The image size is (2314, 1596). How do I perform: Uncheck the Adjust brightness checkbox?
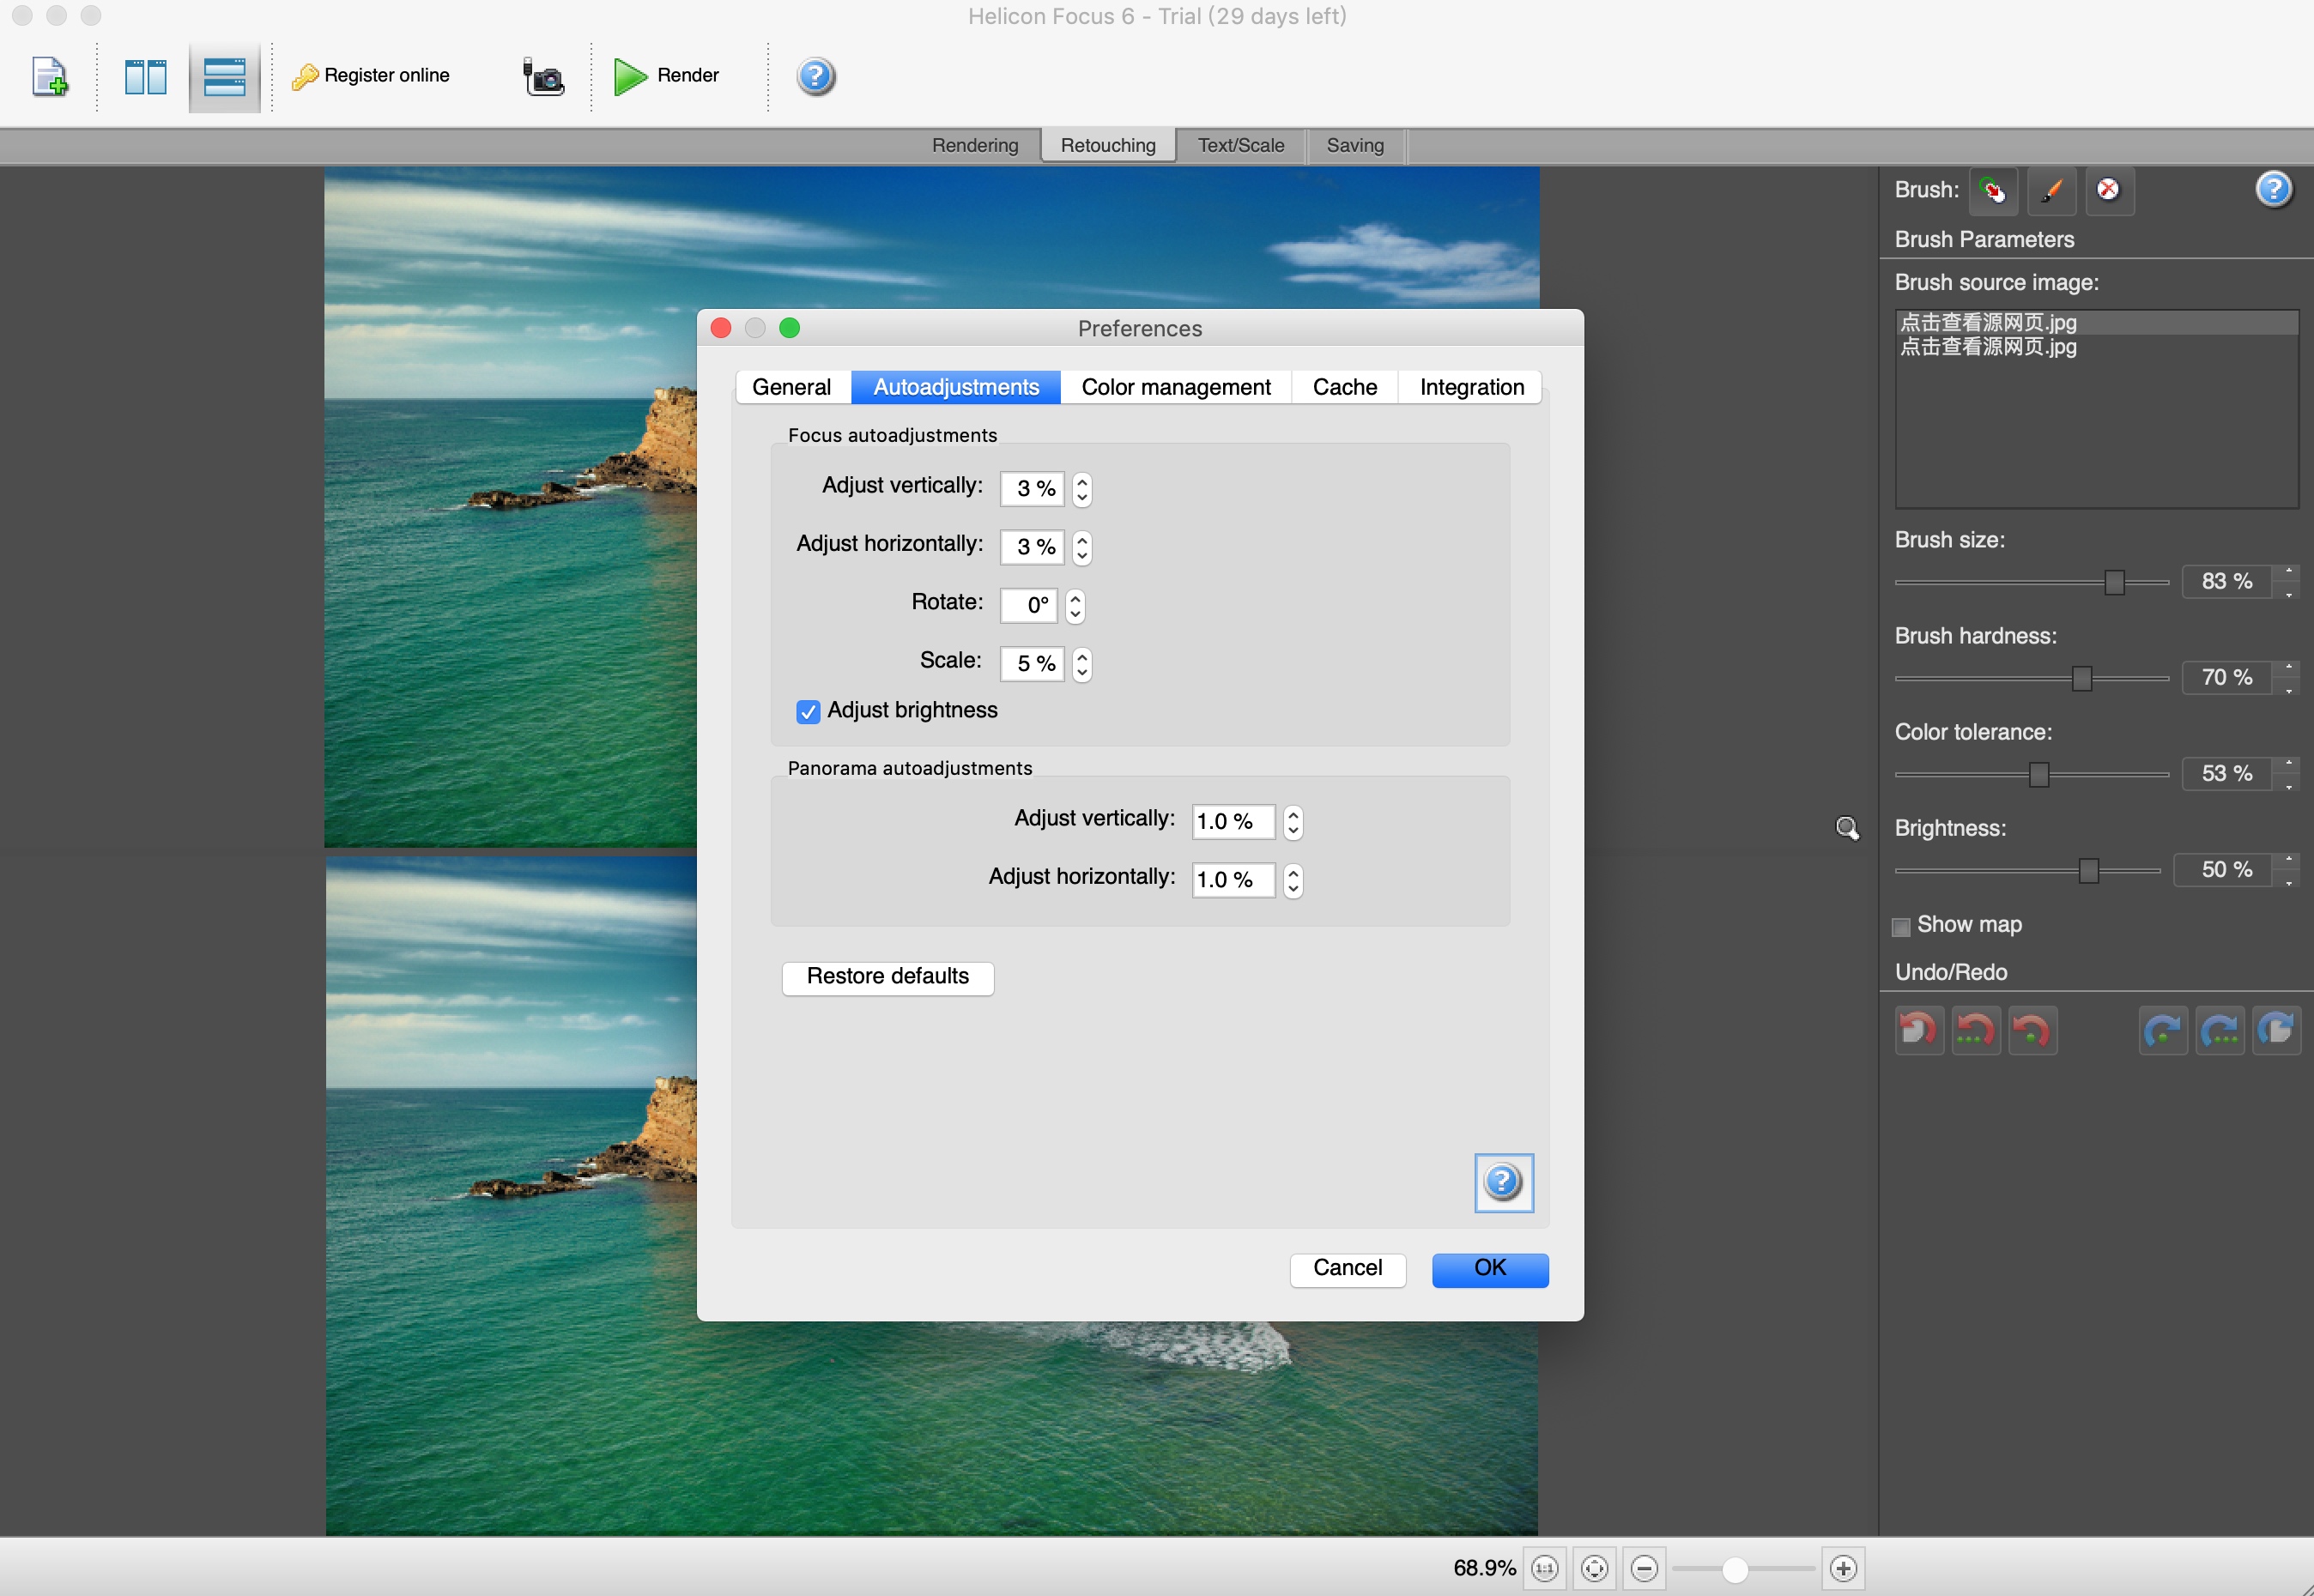click(x=808, y=711)
